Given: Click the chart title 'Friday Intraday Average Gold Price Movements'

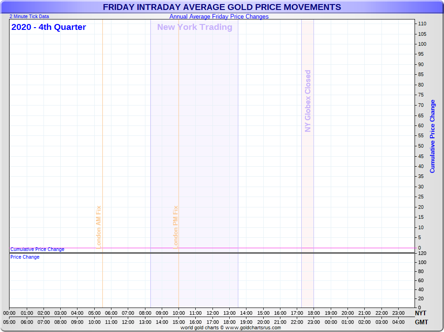Looking at the screenshot, I should point(222,7).
